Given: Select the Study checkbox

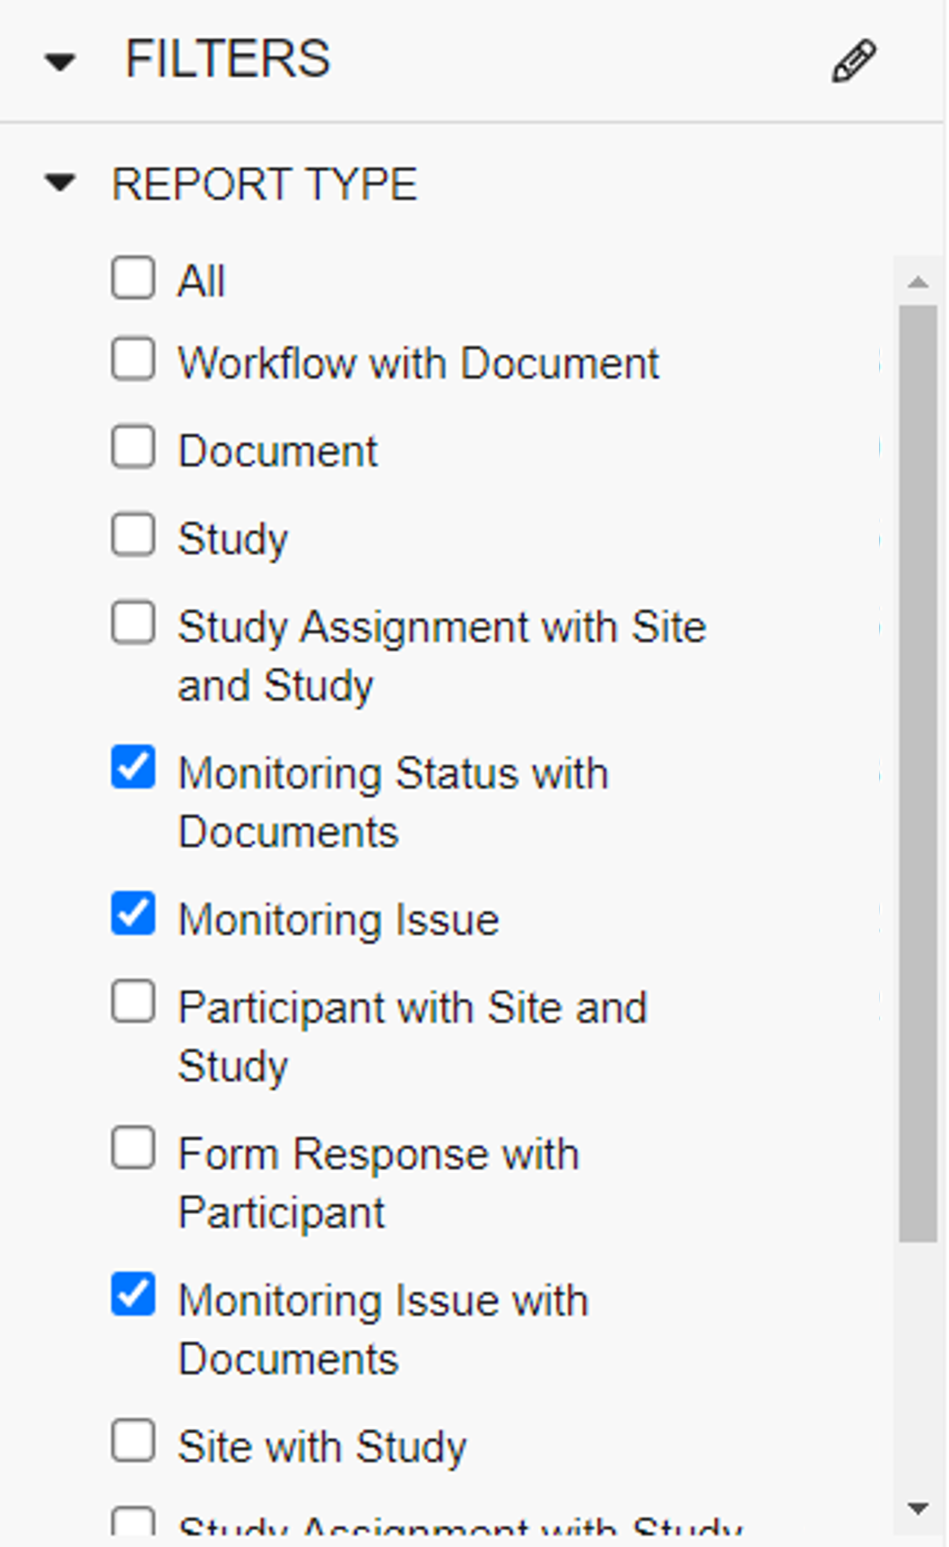Looking at the screenshot, I should click(133, 534).
